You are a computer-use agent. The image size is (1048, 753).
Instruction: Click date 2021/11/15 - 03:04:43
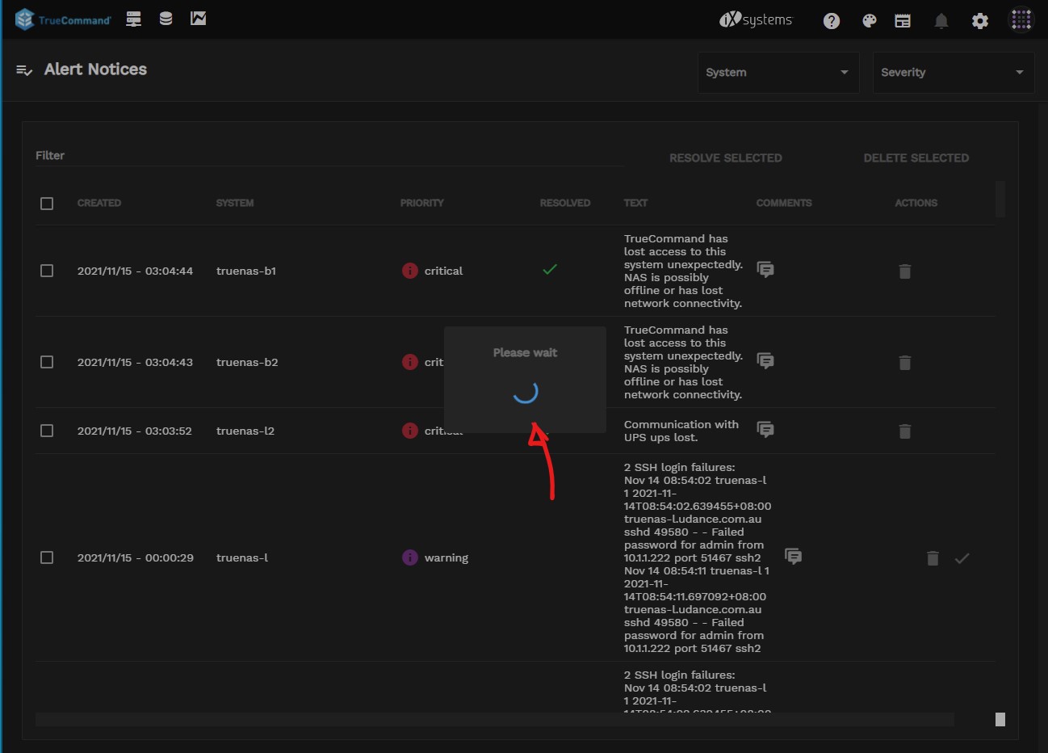tap(135, 362)
